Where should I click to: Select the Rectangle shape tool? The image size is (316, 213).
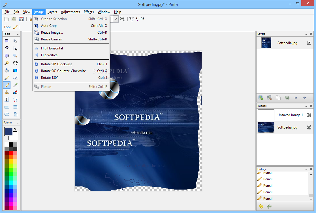pyautogui.click(x=7, y=107)
